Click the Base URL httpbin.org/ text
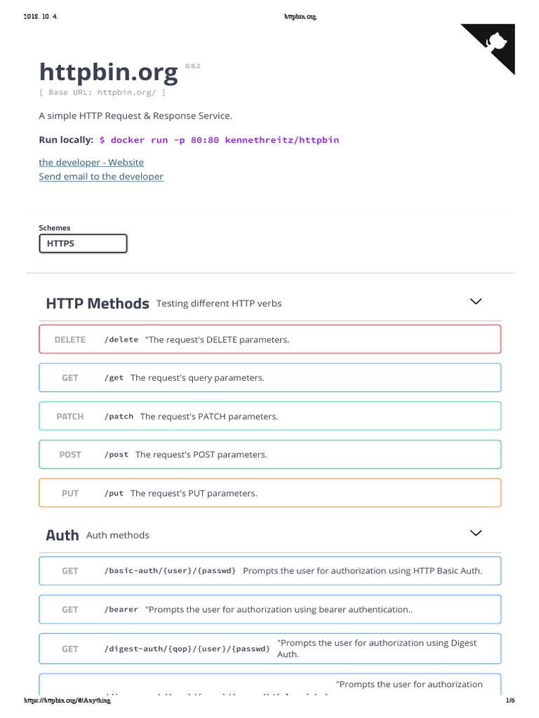The image size is (539, 718). point(102,92)
